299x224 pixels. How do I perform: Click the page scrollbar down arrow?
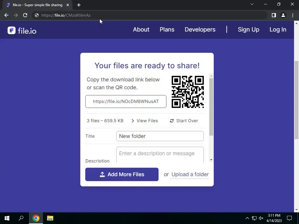click(296, 210)
